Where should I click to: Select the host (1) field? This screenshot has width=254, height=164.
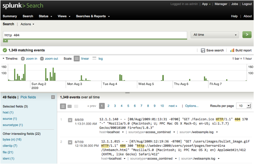click(x=8, y=113)
